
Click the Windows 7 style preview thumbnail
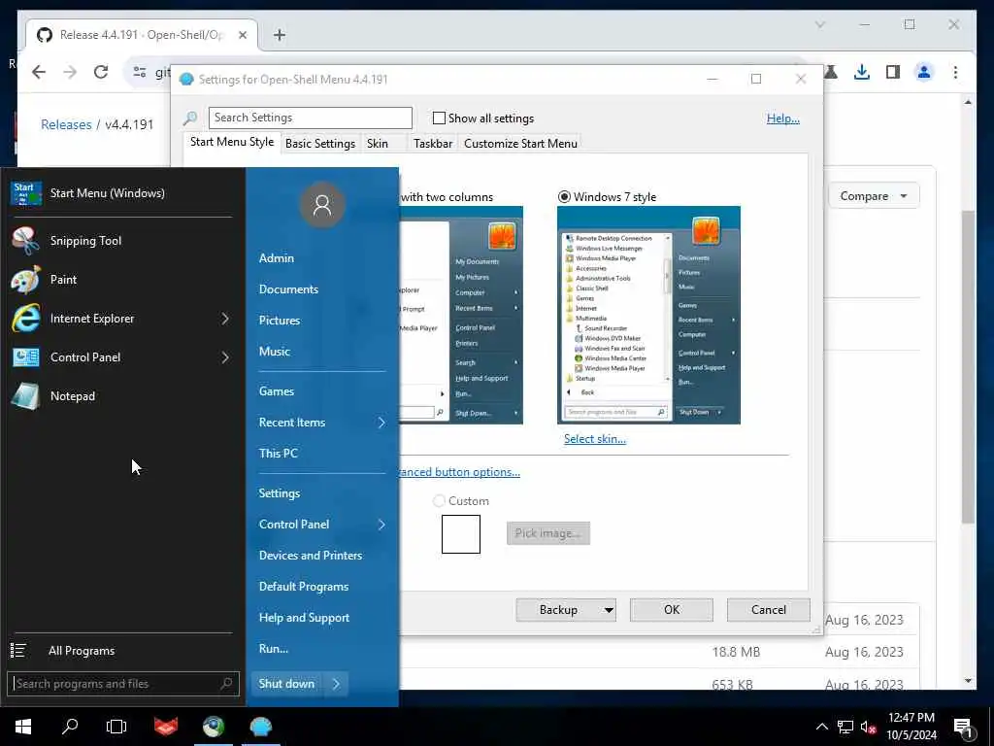(648, 316)
